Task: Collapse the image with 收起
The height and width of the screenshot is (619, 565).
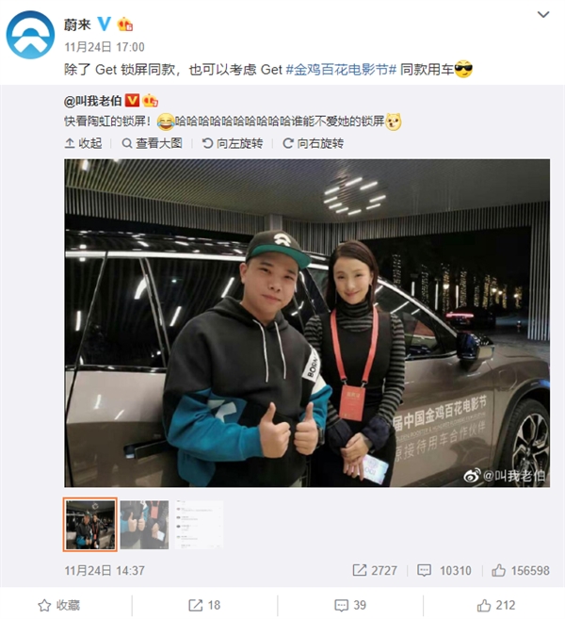Action: (x=83, y=143)
